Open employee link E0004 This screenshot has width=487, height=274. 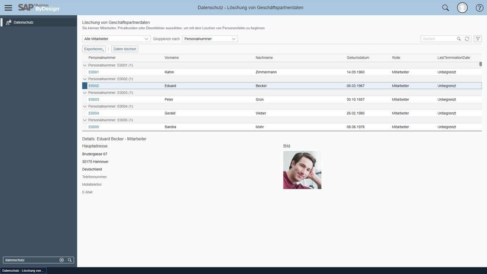[x=94, y=113]
